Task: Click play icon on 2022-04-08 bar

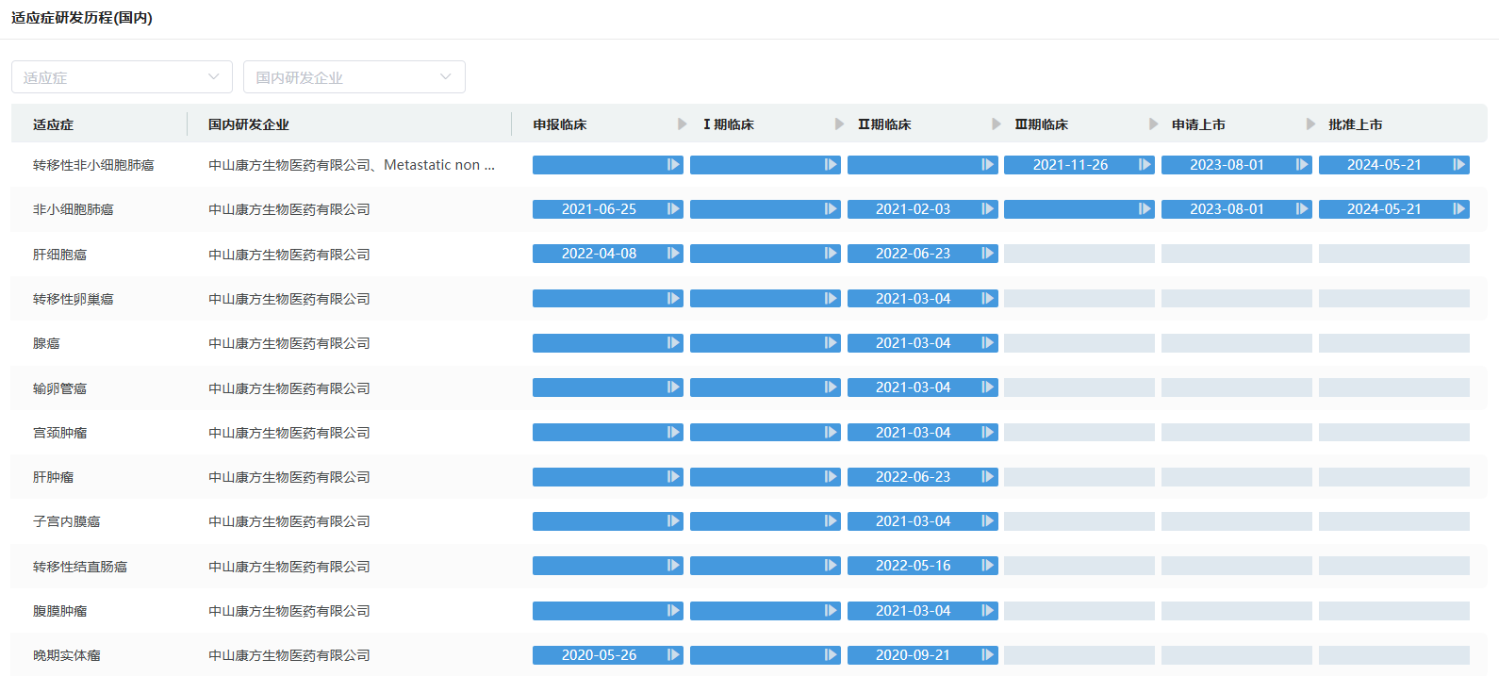Action: (x=673, y=254)
